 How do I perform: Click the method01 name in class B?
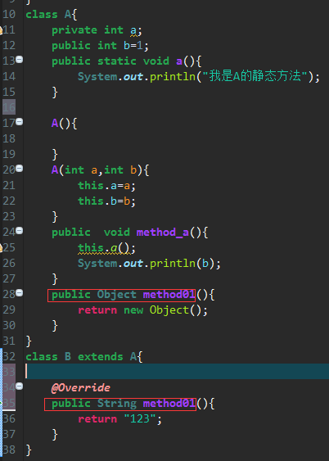pos(169,404)
